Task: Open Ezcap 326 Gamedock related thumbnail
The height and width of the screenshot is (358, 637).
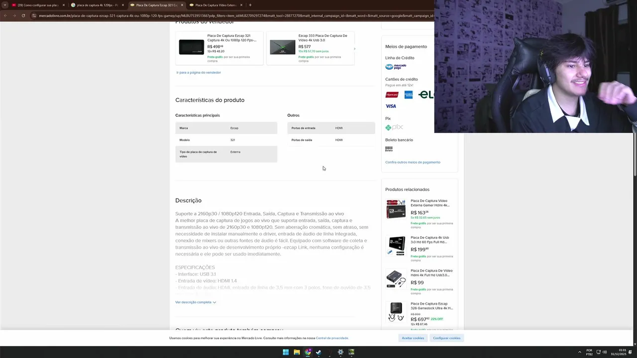Action: click(396, 312)
